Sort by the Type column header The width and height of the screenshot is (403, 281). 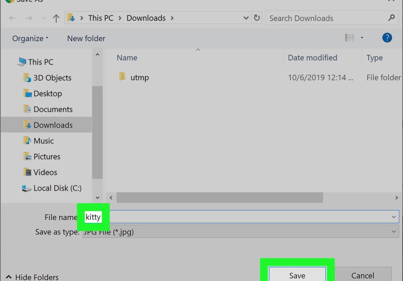pos(375,58)
